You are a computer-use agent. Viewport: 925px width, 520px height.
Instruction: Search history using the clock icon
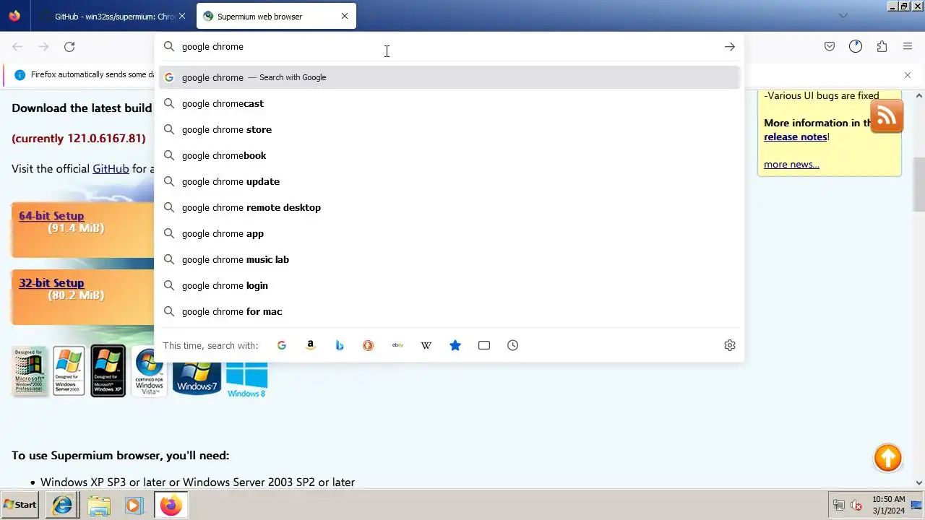click(513, 345)
